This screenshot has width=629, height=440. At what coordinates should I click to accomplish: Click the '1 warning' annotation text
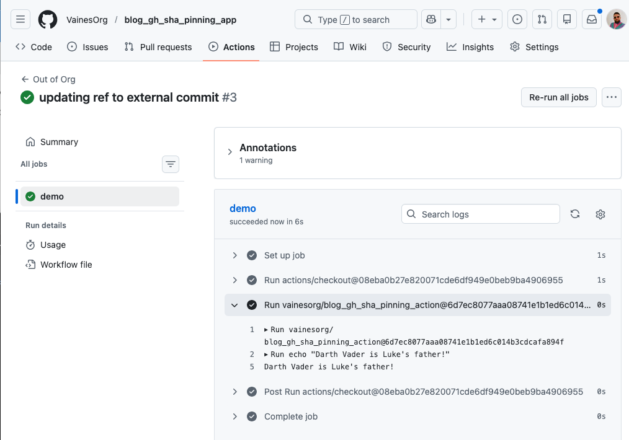[256, 161]
